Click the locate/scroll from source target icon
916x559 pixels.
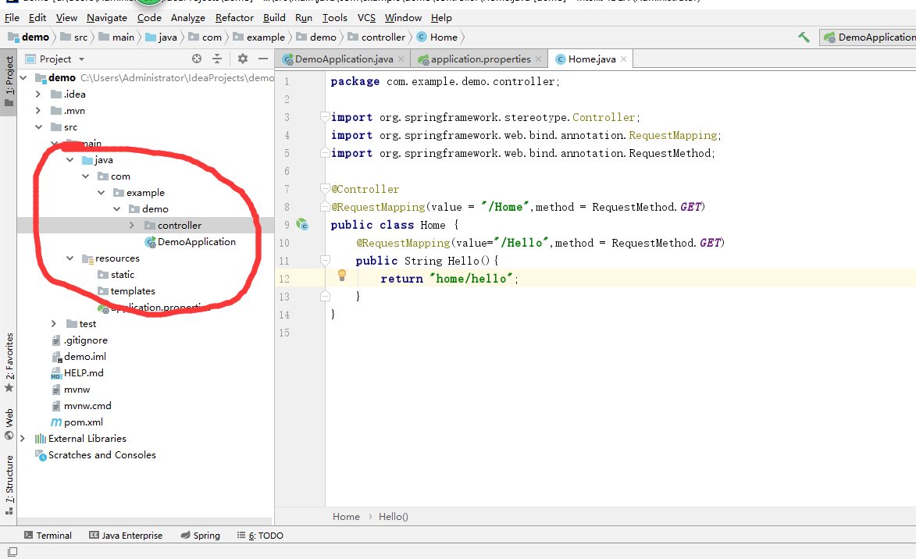(x=197, y=59)
